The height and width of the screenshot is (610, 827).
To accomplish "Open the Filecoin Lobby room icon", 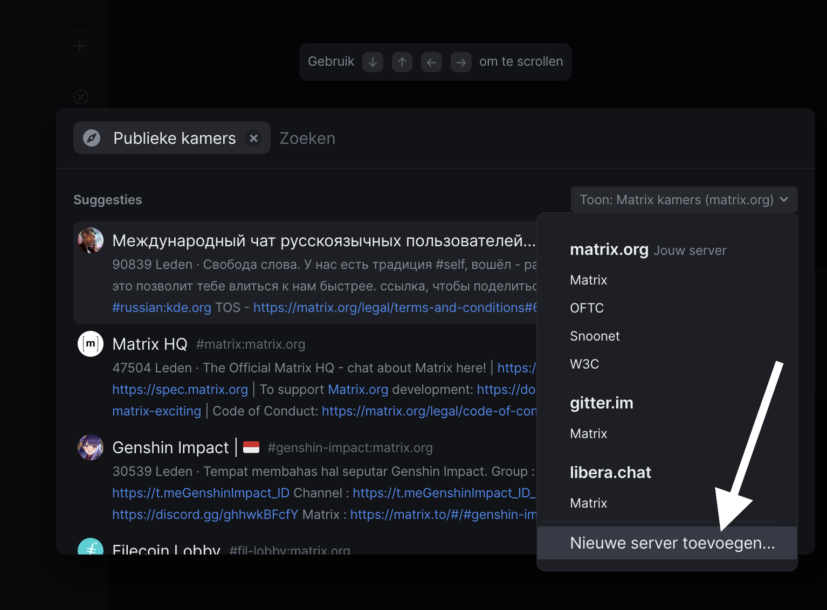I will (91, 547).
